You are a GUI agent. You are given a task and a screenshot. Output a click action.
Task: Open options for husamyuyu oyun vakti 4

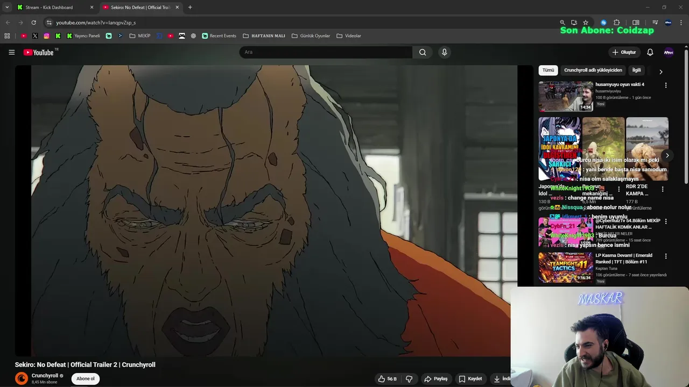pyautogui.click(x=666, y=85)
